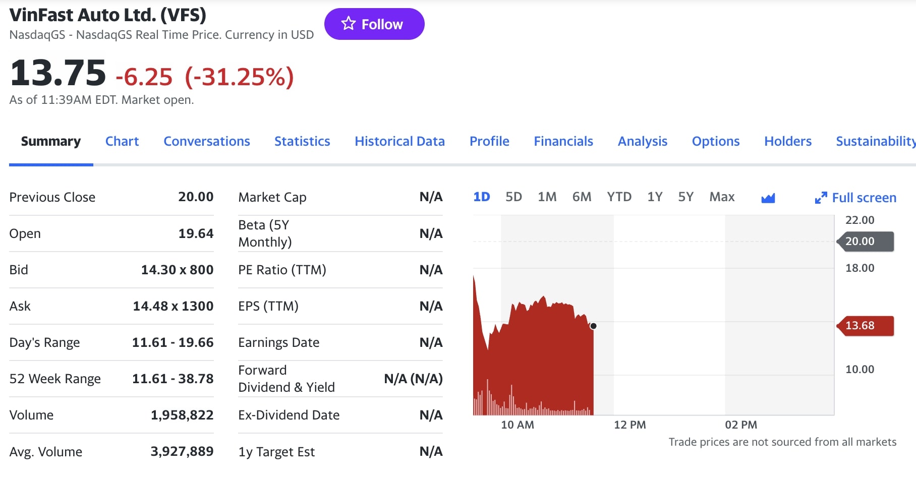Click the 13.68 red price tag
916x479 pixels.
[865, 326]
